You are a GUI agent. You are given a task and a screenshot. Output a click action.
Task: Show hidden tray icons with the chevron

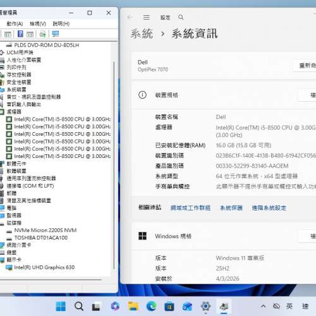(263, 306)
